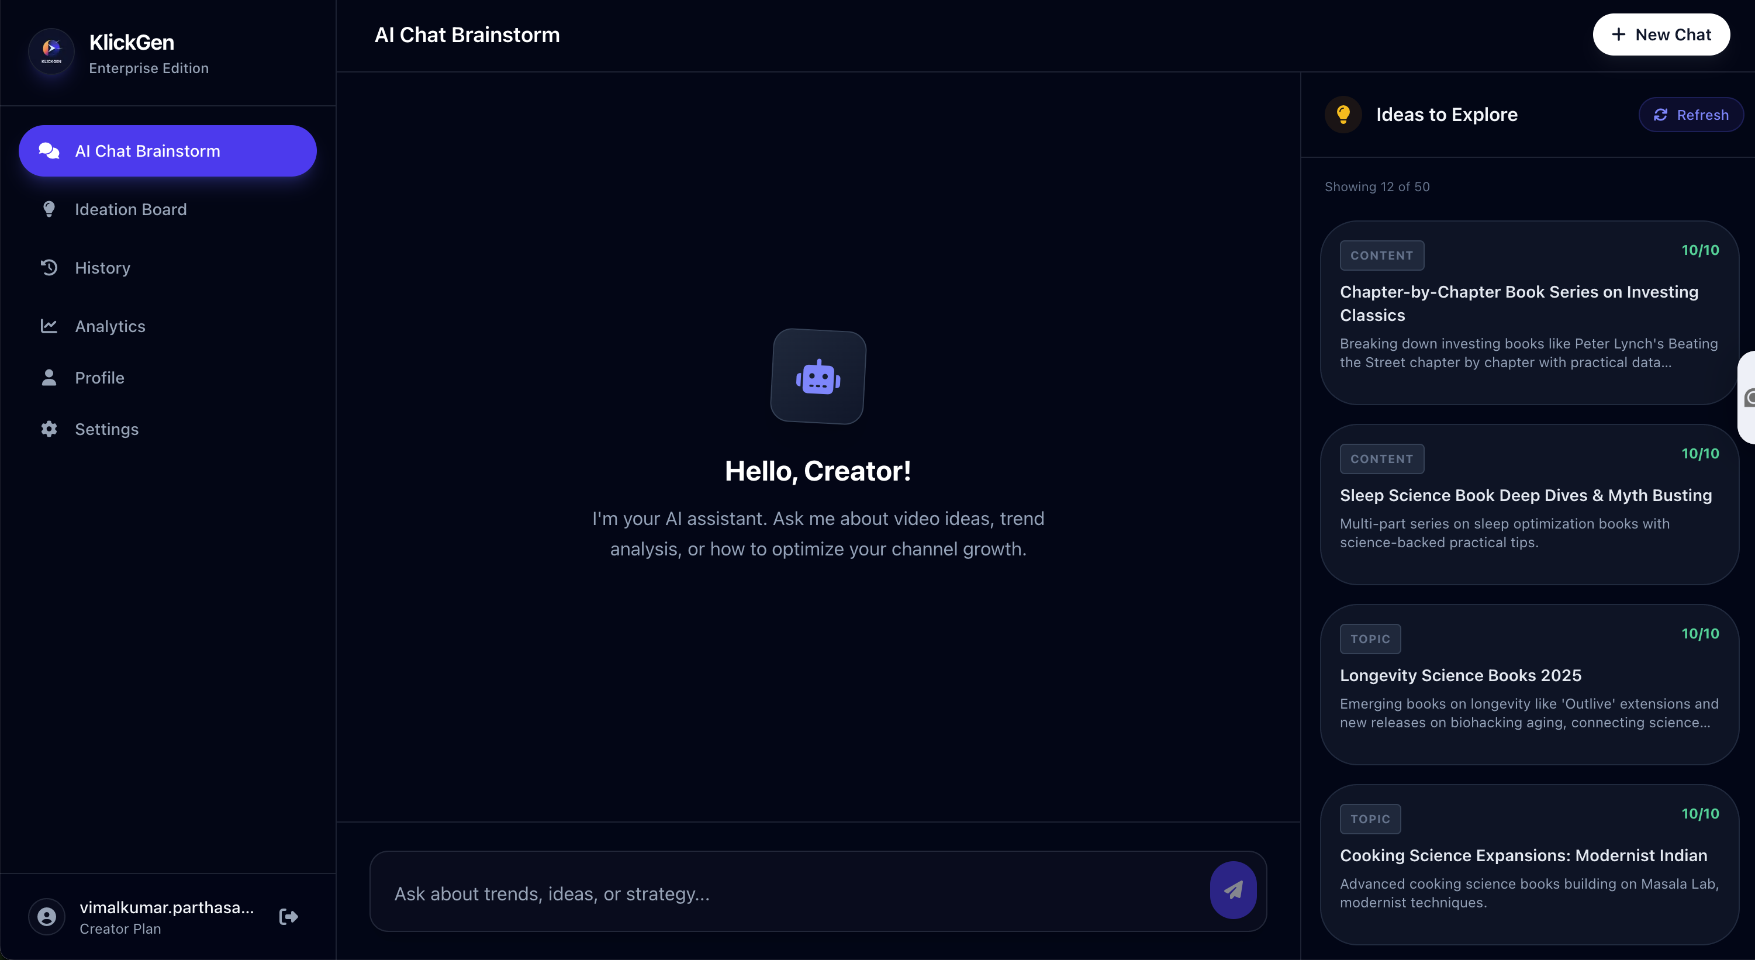Screen dimensions: 1755x960
Task: Start a New Chat
Action: pos(1661,34)
